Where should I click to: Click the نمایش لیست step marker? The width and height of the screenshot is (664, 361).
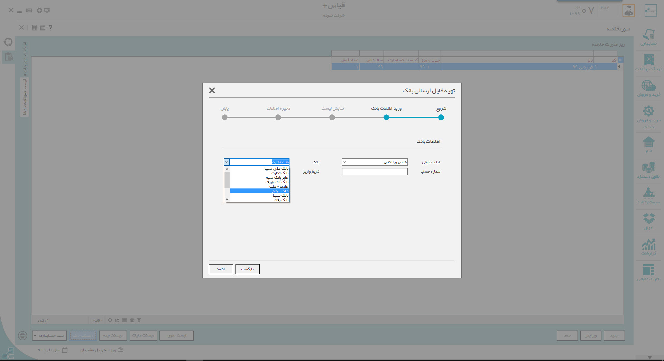coord(332,118)
